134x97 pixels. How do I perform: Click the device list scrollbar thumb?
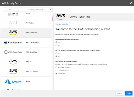53,19
